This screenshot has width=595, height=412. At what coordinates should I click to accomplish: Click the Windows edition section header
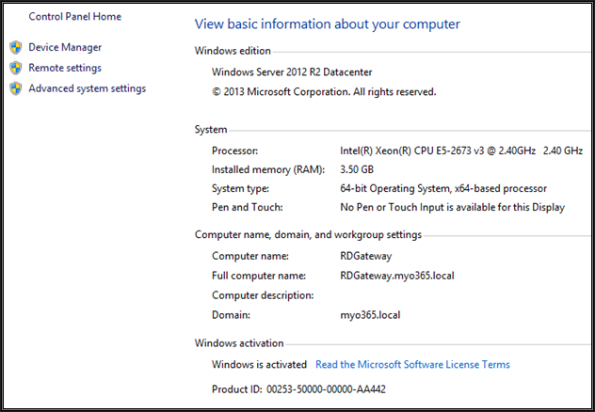pos(233,51)
